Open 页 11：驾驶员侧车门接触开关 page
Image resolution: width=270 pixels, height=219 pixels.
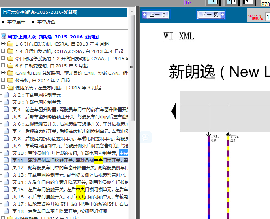click(x=70, y=160)
